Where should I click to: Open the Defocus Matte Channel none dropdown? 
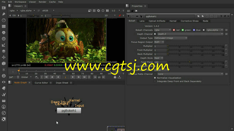tap(190, 74)
